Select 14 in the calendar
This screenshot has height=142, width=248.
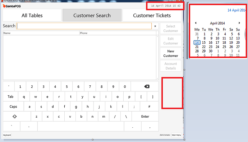tap(197, 43)
